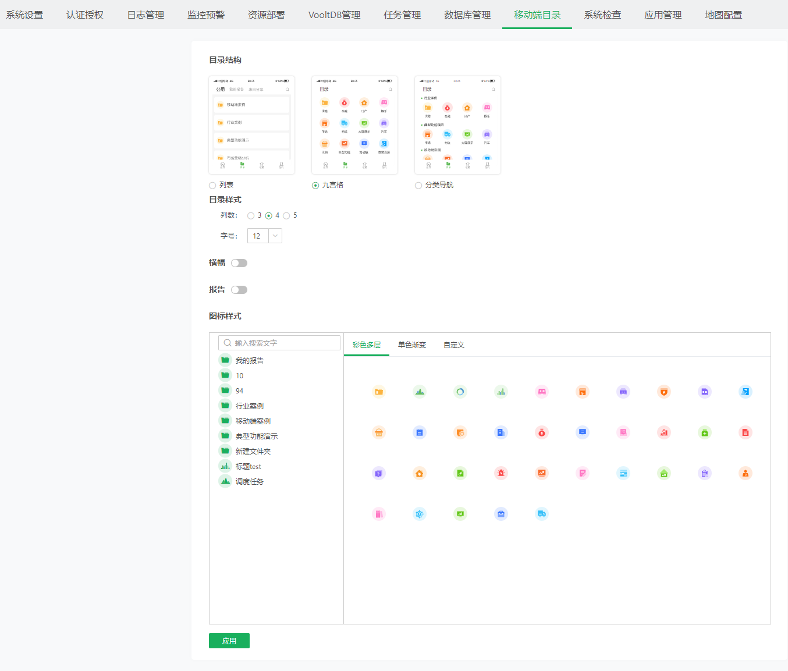开启「横幅」开关
Viewport: 788px width, 671px height.
[239, 262]
